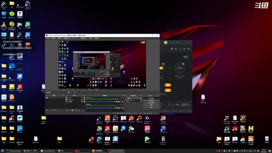This screenshot has width=272, height=153.
Task: Open CloudMusic.exe desktop icon
Action: (107, 130)
